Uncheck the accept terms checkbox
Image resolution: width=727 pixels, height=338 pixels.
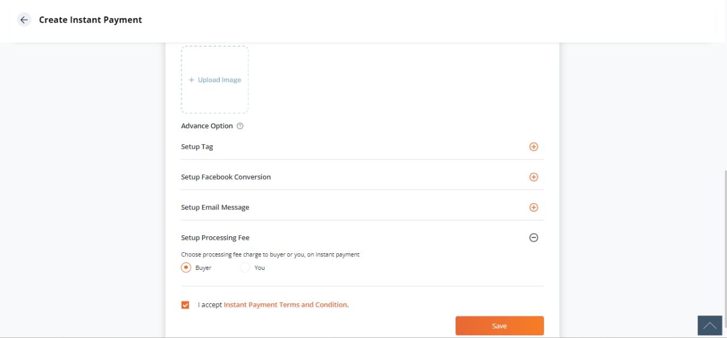tap(185, 305)
